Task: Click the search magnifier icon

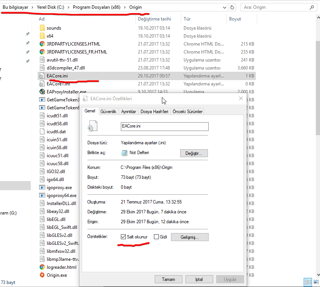Action: [312, 7]
